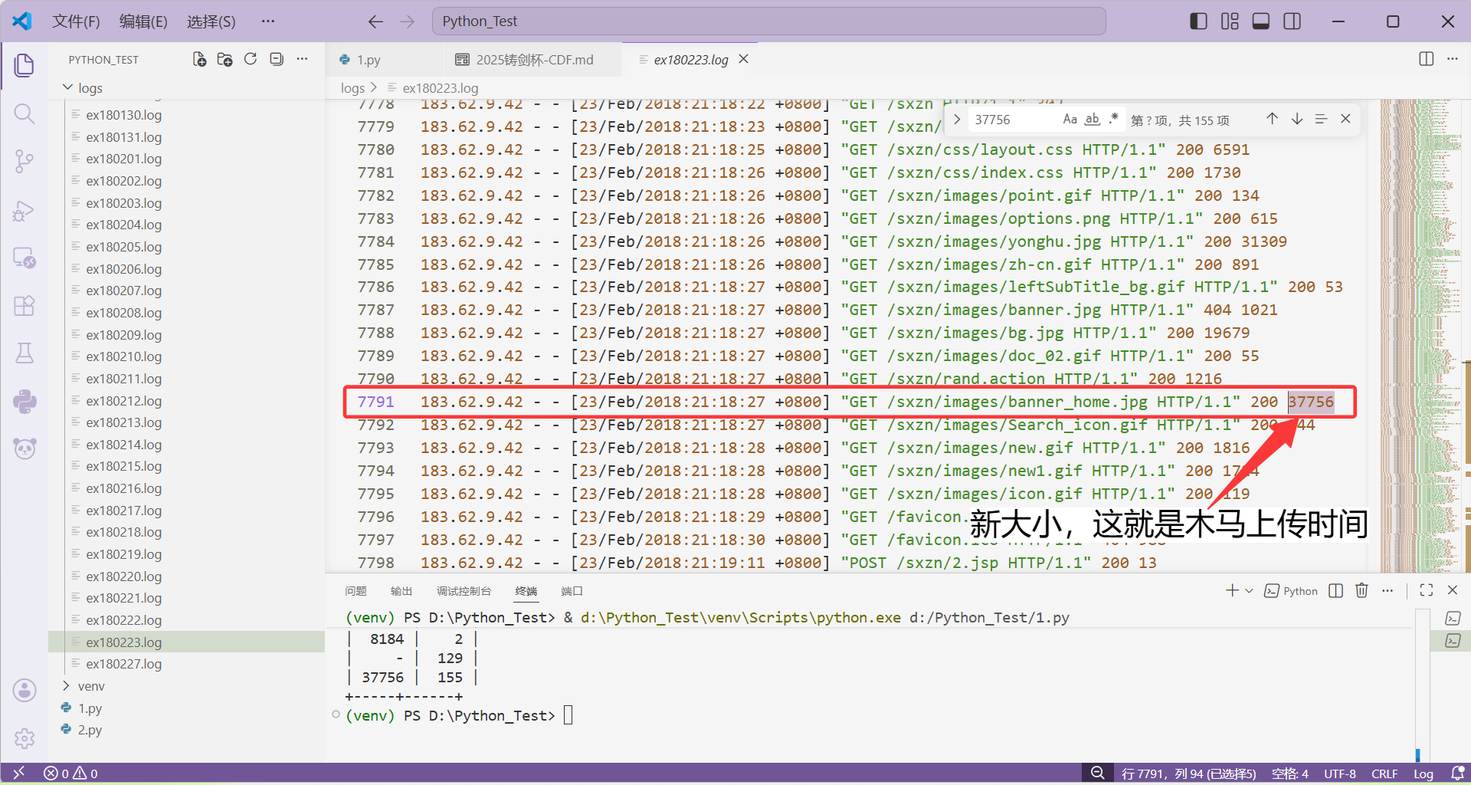
Task: Toggle secondary side bar visibility
Action: pos(1292,21)
